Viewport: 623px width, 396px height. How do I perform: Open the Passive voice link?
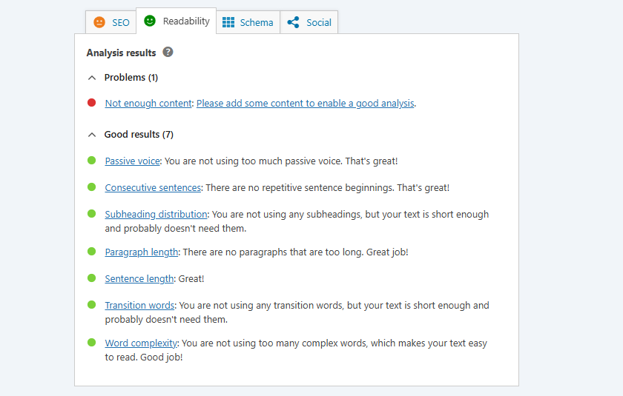pyautogui.click(x=132, y=161)
